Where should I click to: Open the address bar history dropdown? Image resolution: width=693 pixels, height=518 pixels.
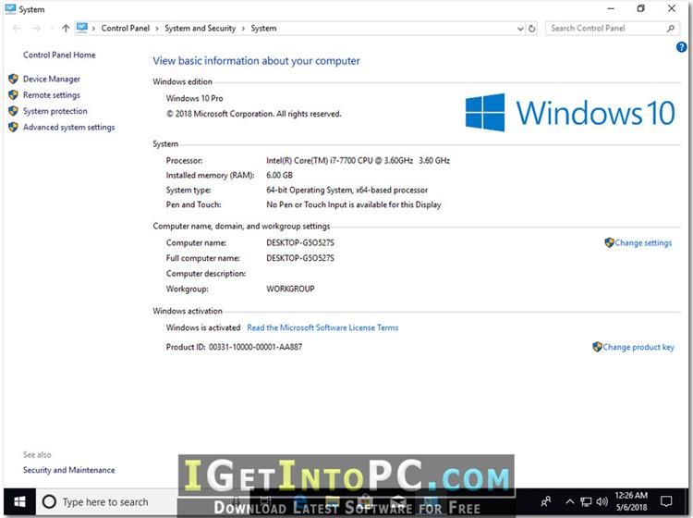pos(520,29)
